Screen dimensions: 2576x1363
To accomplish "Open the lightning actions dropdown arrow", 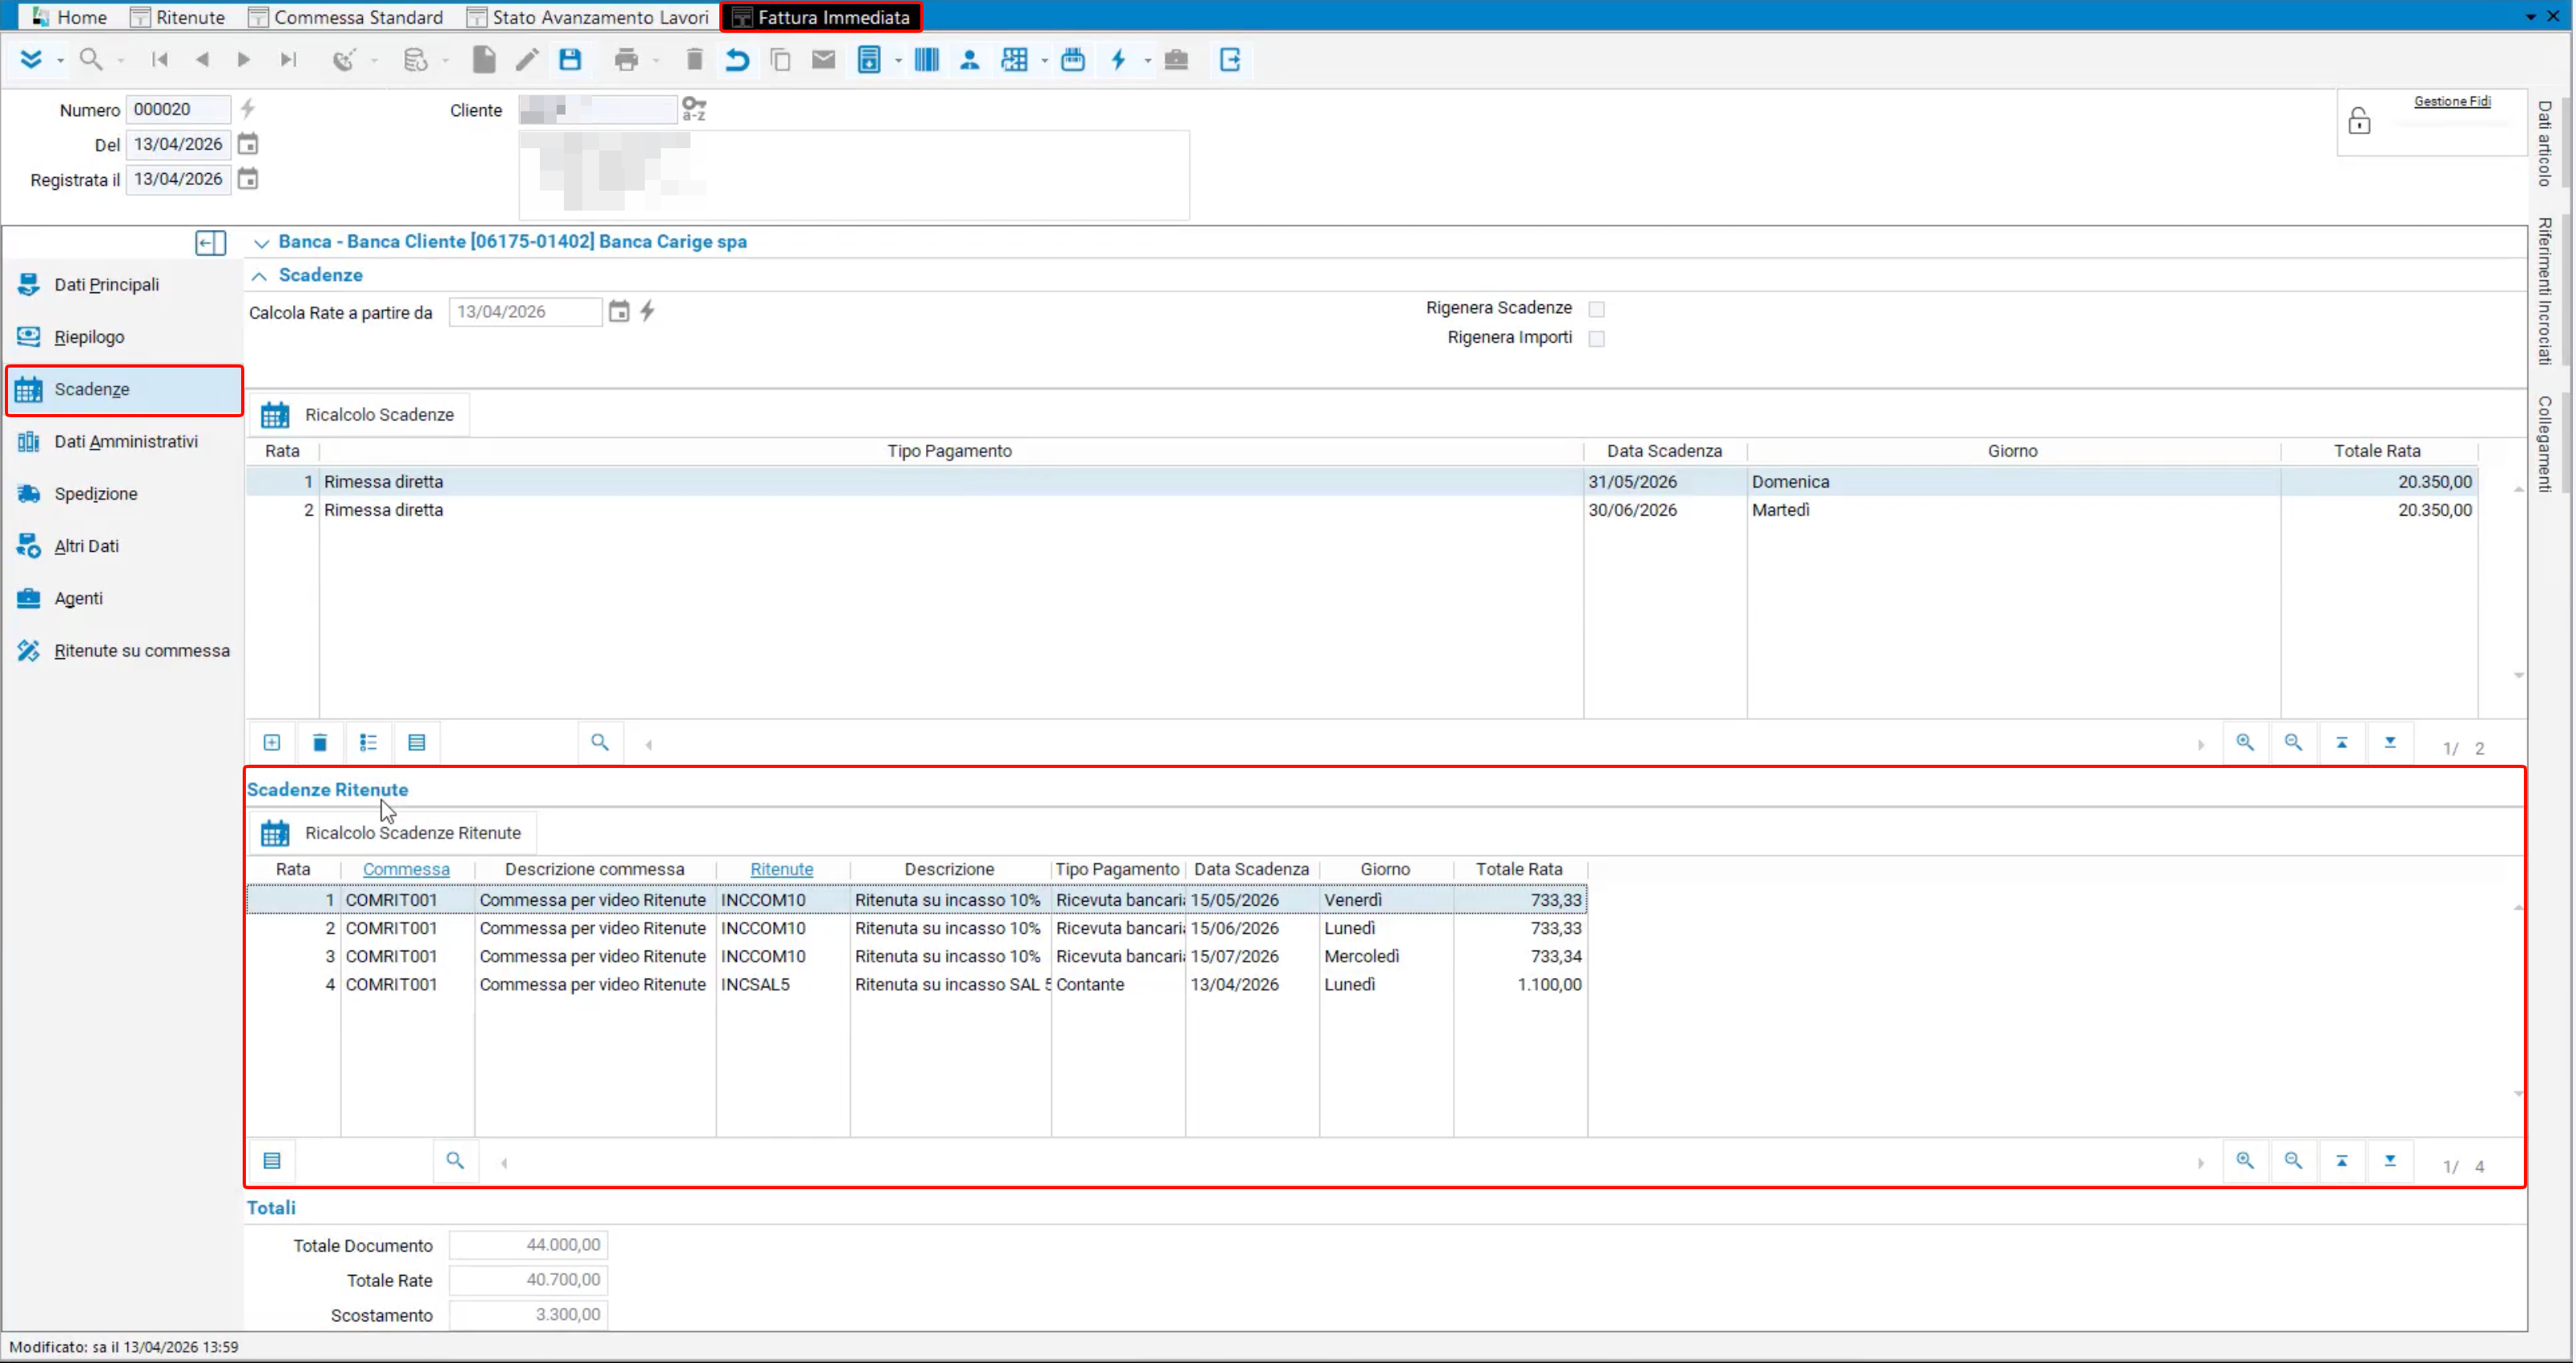I will 1147,61.
